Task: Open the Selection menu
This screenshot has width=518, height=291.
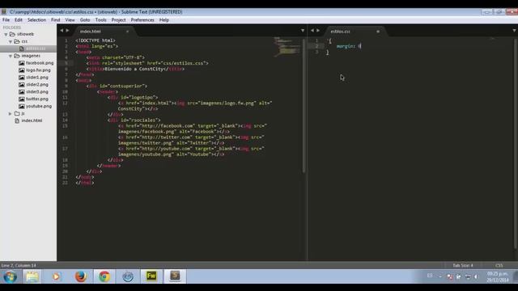Action: (x=36, y=19)
